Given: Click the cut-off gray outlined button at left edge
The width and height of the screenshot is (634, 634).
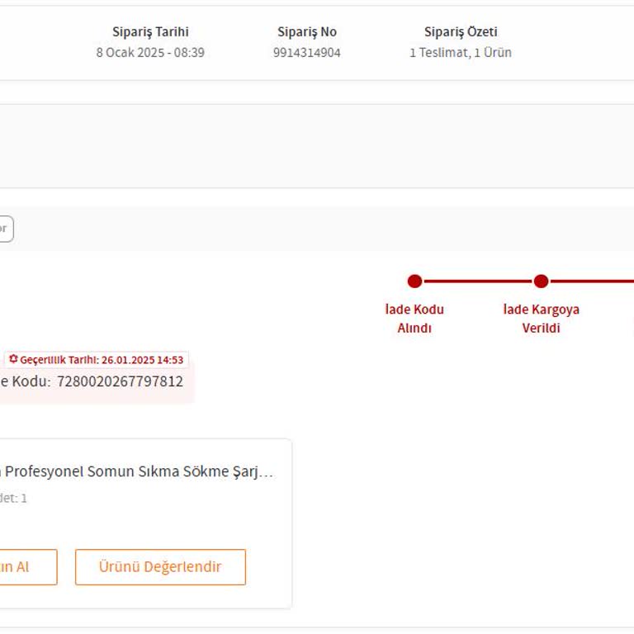Looking at the screenshot, I should (x=6, y=229).
